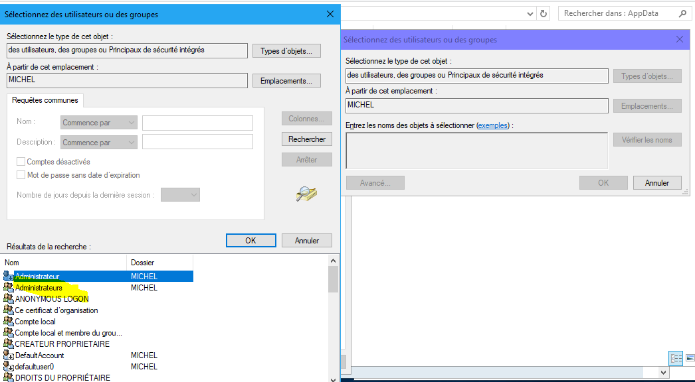Open dropdown arrow at Explorer bottom right
Viewport: 695px width, 382px height.
click(663, 373)
